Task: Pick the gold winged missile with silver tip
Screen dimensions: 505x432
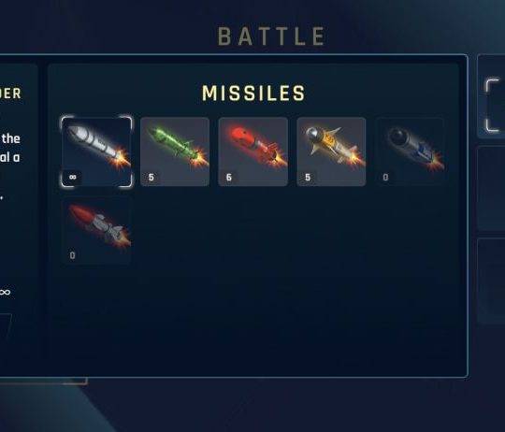Action: [x=331, y=151]
